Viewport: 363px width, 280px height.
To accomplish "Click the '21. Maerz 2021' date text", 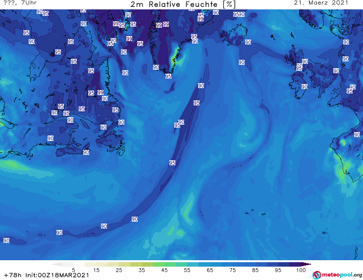I will (321, 3).
